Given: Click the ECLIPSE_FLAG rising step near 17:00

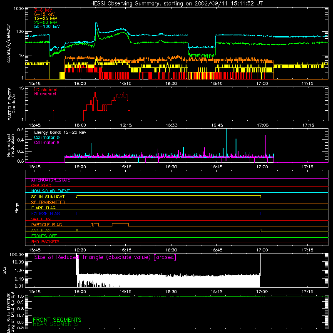Looking at the screenshot, I should [x=261, y=214].
